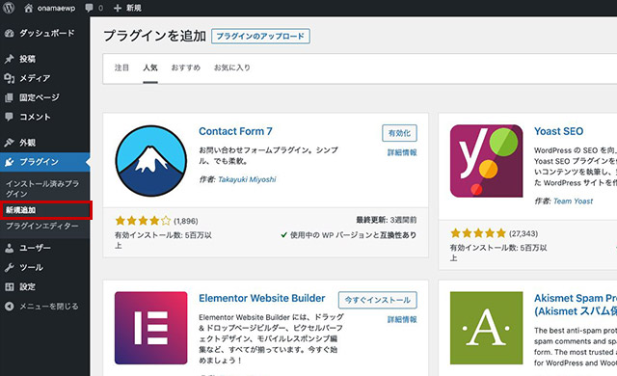Open 詳細情報 link for Elementor

[402, 319]
